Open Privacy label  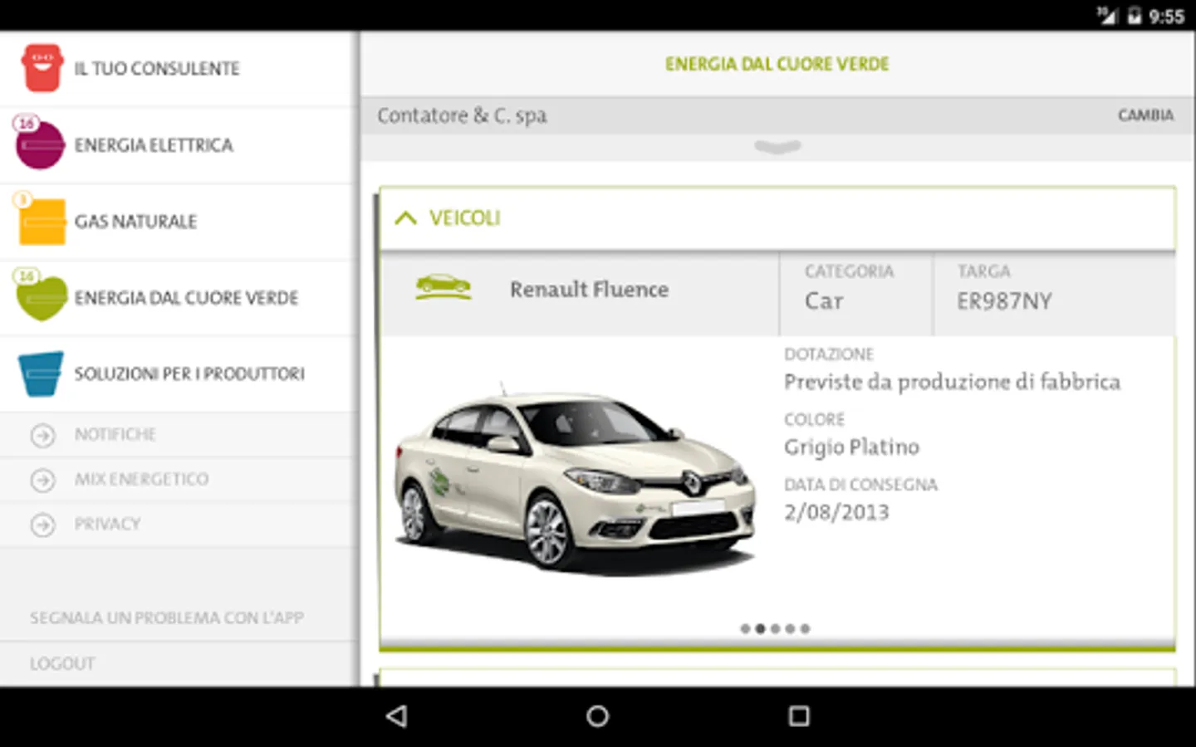point(107,524)
